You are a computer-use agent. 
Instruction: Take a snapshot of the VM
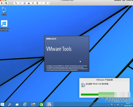point(6,3)
